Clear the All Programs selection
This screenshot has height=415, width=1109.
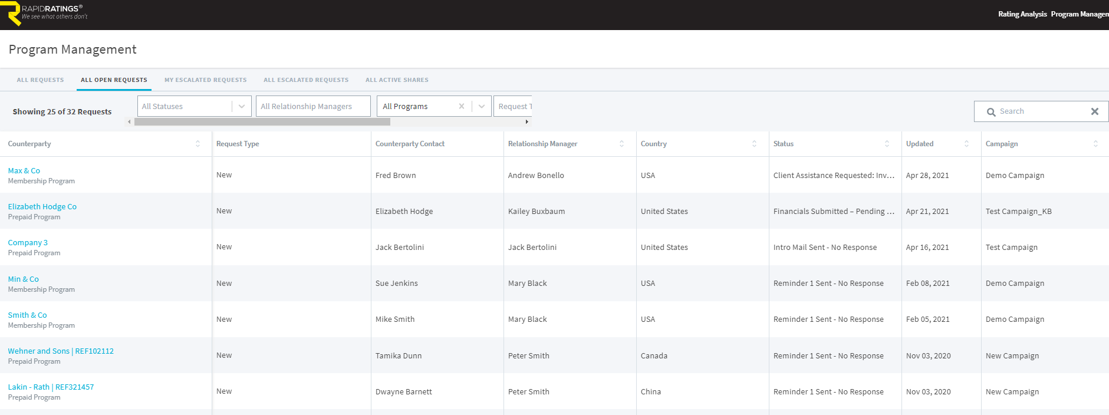[462, 106]
